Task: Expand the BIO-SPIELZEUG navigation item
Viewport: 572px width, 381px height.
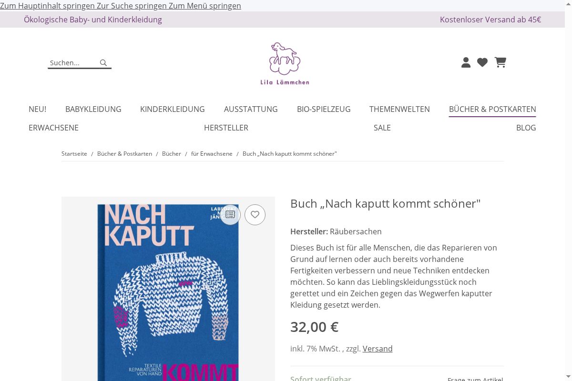Action: [x=324, y=109]
